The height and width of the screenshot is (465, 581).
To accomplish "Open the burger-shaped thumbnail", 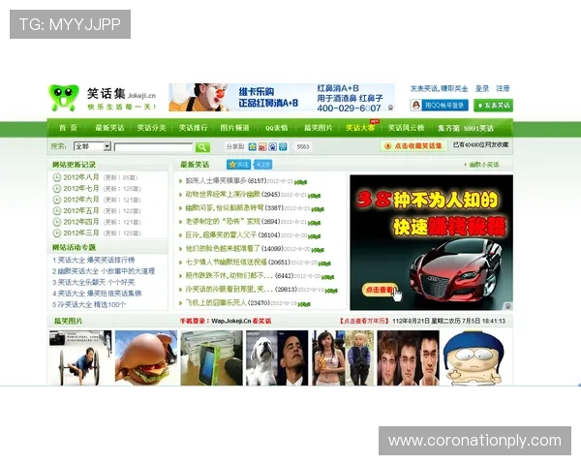I will [146, 358].
